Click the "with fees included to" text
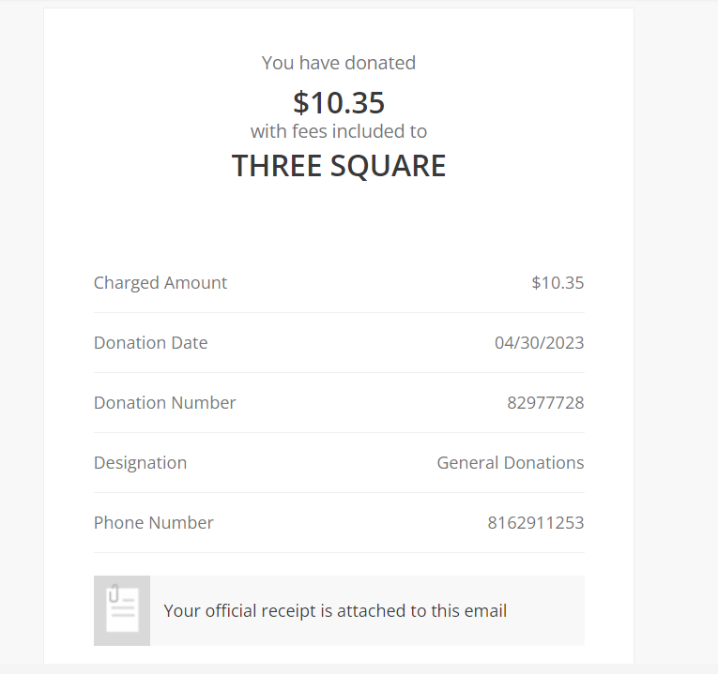Screen dimensions: 718x674 point(339,131)
